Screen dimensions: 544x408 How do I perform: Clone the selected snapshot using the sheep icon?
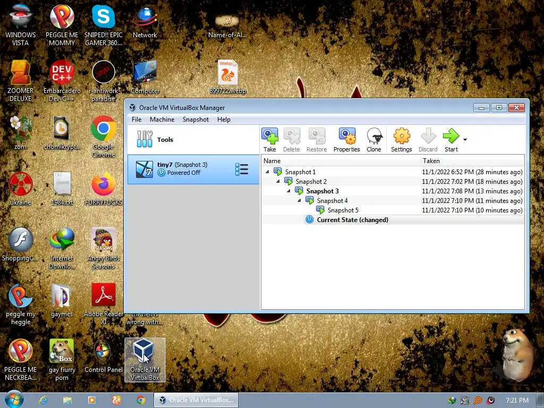[x=373, y=140]
